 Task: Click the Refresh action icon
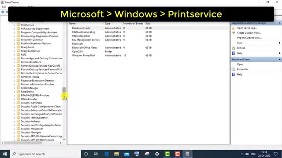pyautogui.click(x=234, y=48)
